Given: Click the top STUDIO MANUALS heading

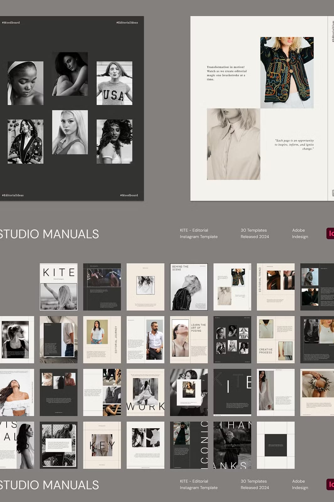Looking at the screenshot, I should (49, 234).
